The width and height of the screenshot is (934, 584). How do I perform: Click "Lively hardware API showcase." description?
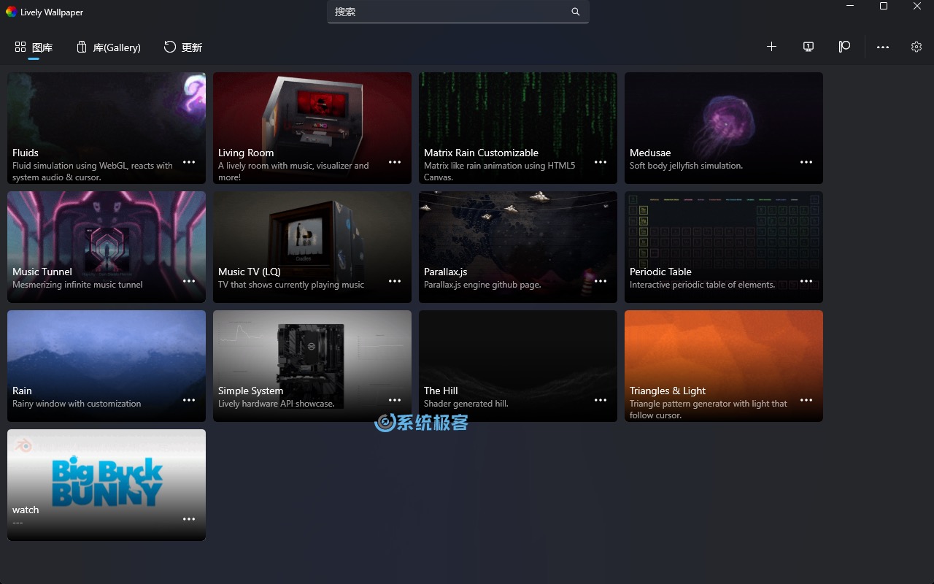coord(276,404)
